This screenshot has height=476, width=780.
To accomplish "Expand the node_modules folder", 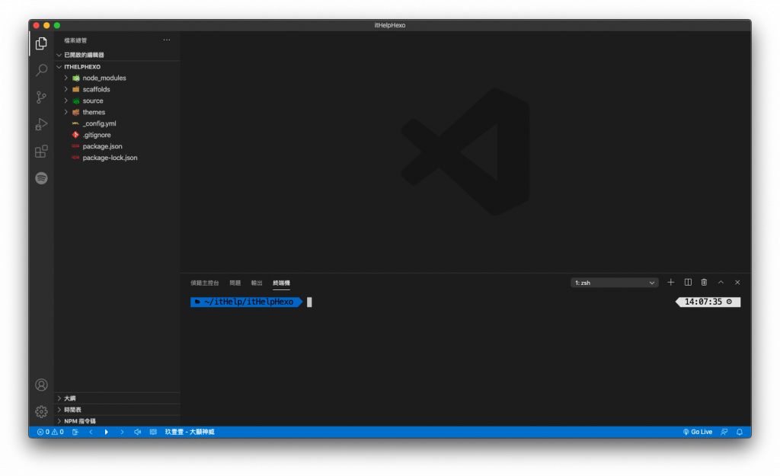I will click(117, 78).
